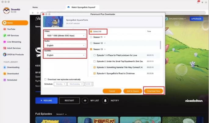The height and width of the screenshot is (123, 209).
Task: Click the first Full Episodes thumbnail
Action: coord(56,120)
